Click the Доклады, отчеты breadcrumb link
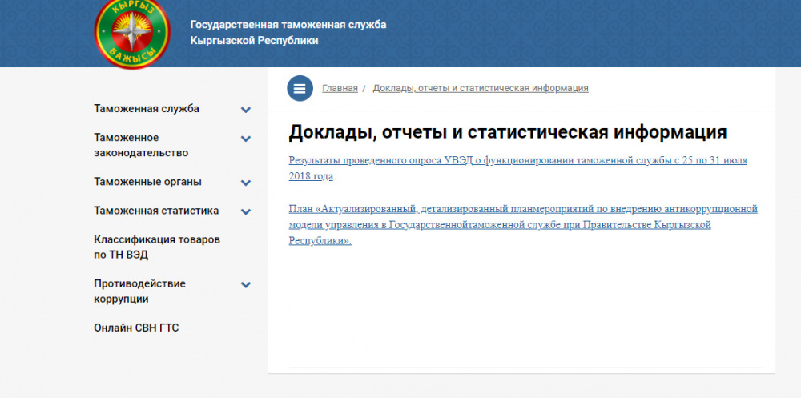The height and width of the screenshot is (398, 801). click(481, 88)
